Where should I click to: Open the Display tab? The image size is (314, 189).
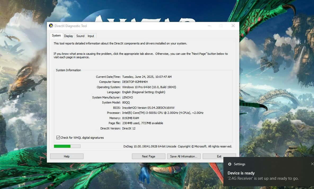pos(68,36)
